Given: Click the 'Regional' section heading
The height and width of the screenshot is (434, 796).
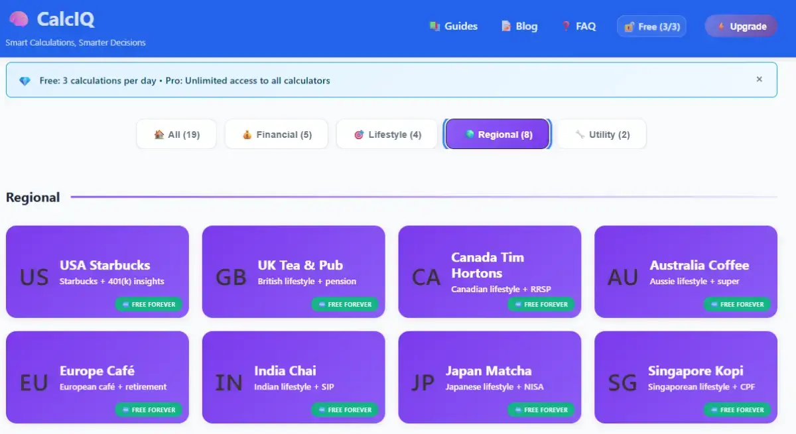Looking at the screenshot, I should tap(33, 197).
